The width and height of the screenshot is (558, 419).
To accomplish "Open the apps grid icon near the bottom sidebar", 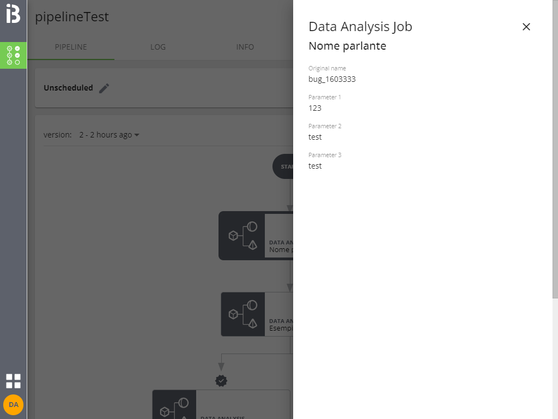I will [x=13, y=381].
